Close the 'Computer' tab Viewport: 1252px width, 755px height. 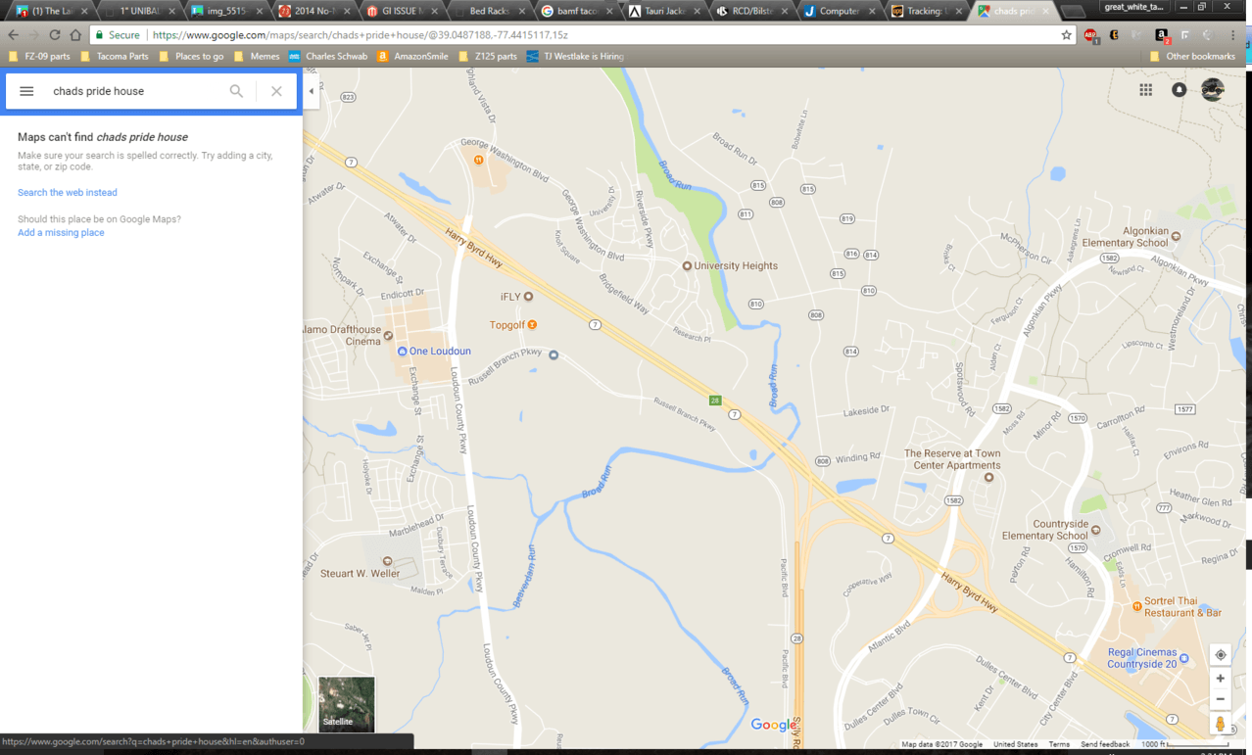point(872,12)
